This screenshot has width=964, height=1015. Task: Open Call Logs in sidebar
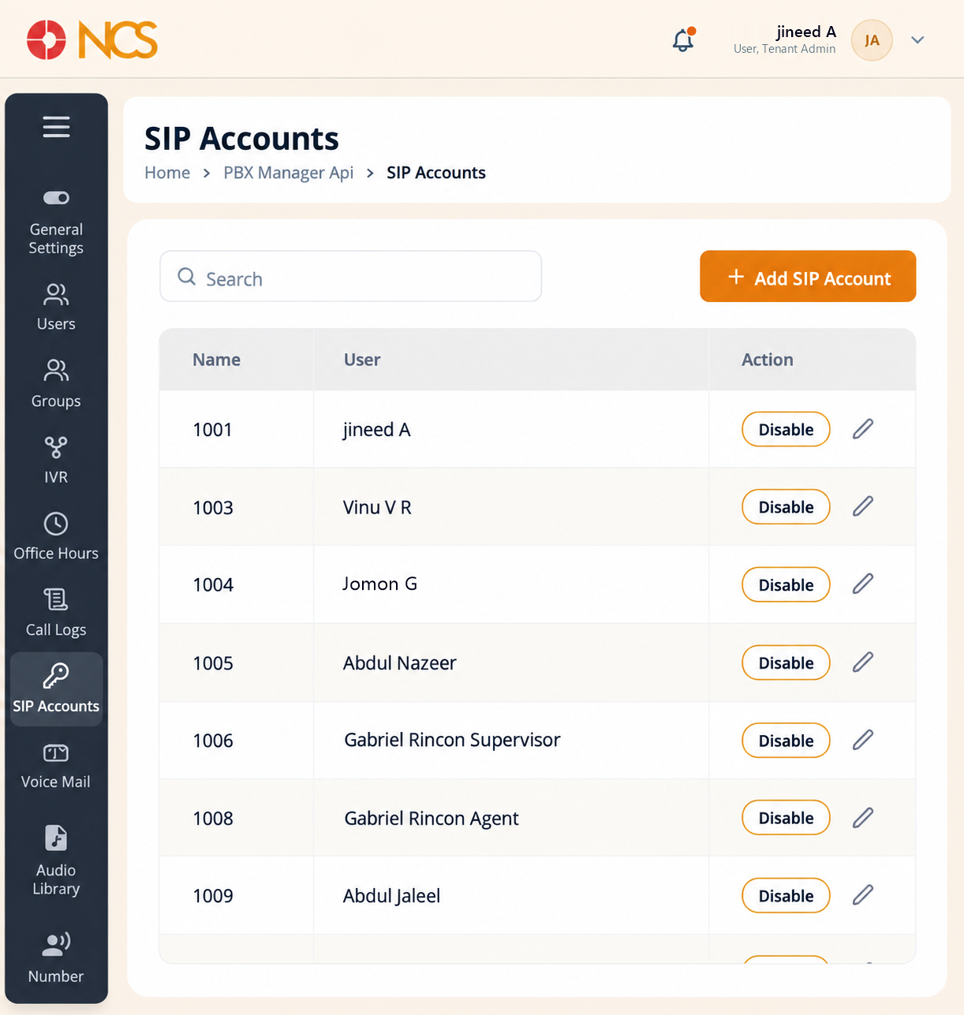[56, 614]
